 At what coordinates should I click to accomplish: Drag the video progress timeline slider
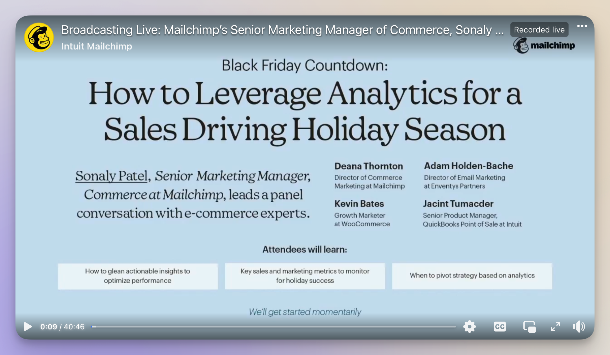(x=93, y=327)
